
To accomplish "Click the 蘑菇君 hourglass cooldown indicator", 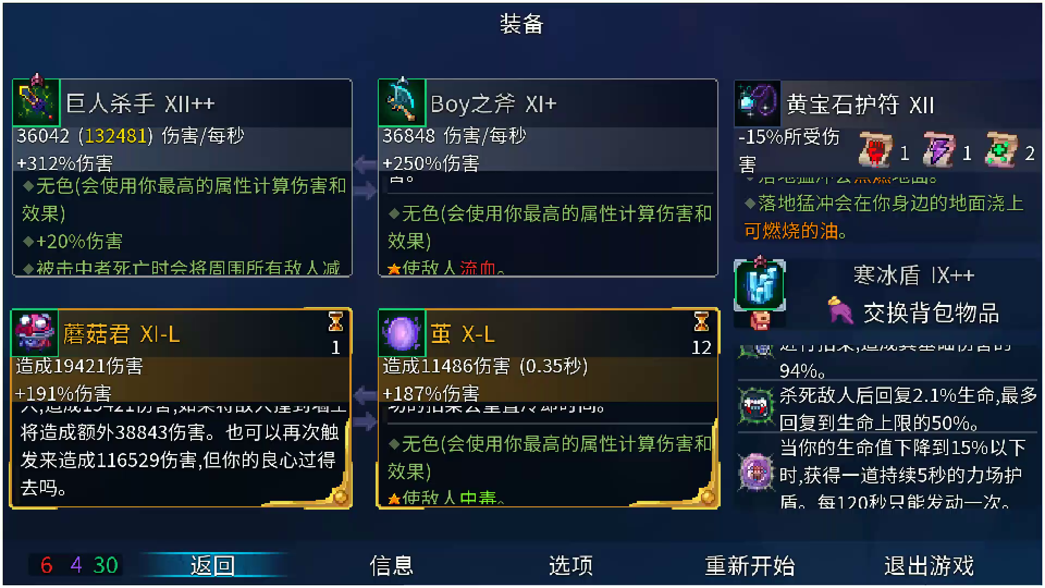I will (336, 322).
